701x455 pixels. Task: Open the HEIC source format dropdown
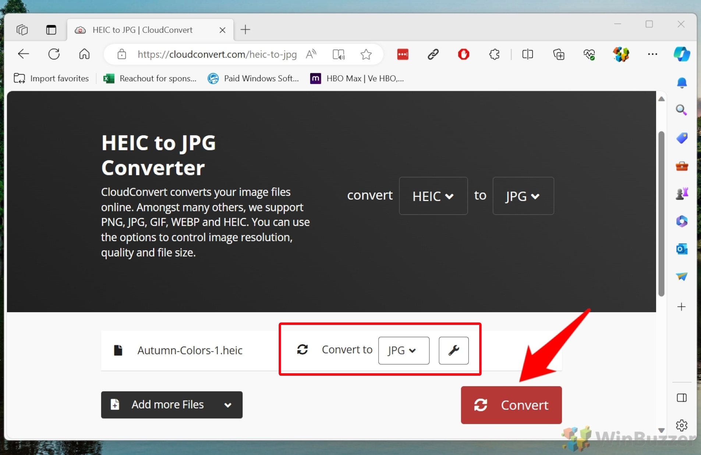pyautogui.click(x=433, y=196)
